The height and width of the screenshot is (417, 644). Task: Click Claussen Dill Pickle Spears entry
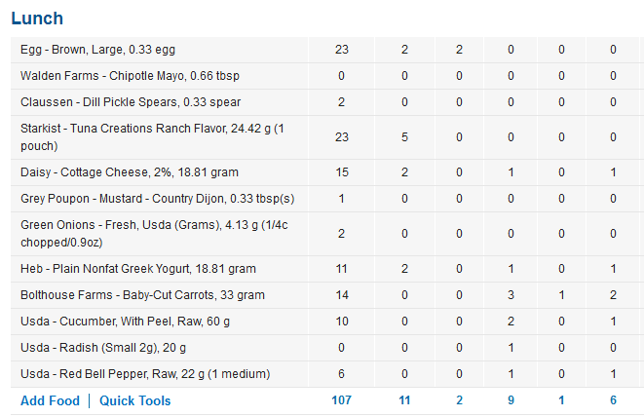[131, 102]
